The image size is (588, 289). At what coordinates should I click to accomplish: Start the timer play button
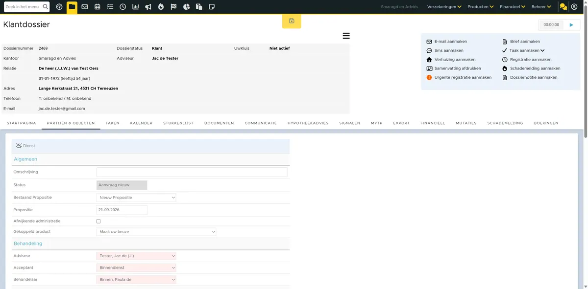pos(571,24)
